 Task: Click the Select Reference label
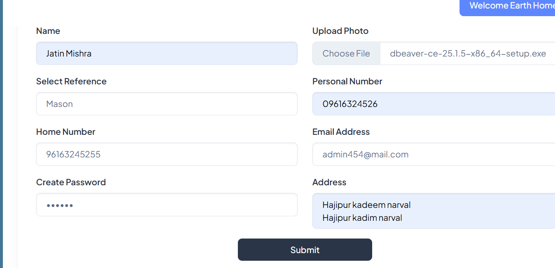click(71, 82)
